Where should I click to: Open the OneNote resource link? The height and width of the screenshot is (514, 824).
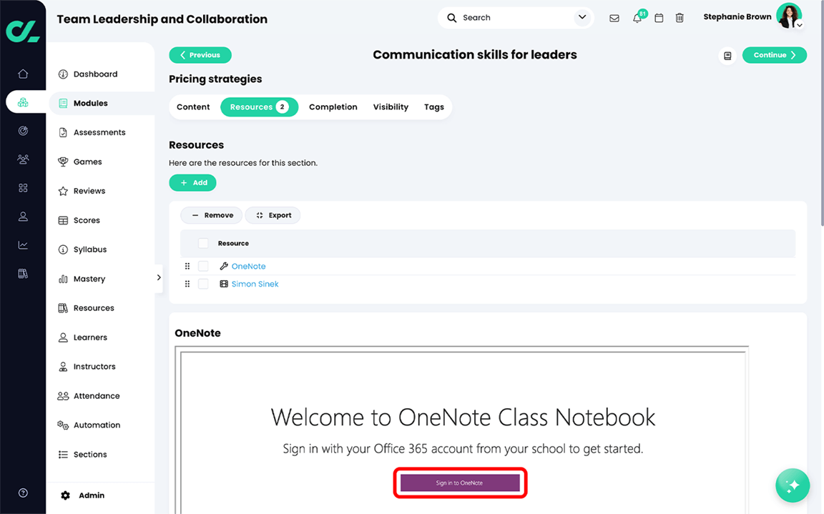click(249, 266)
